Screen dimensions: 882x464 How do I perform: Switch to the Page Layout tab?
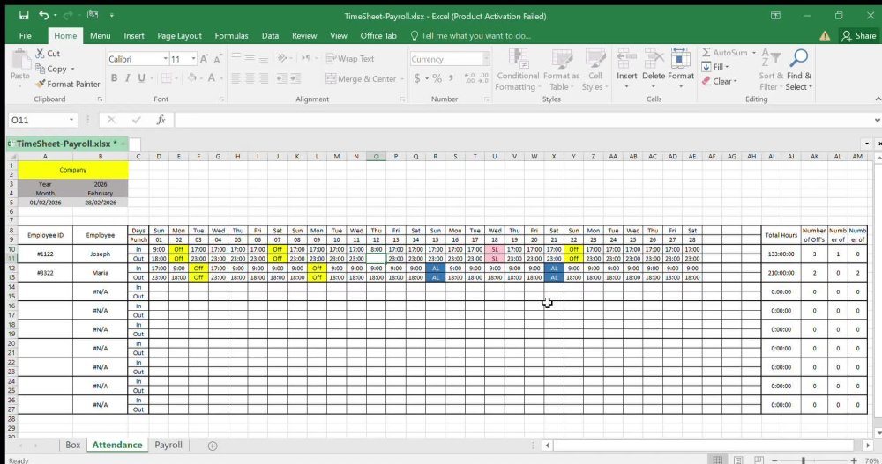point(179,35)
